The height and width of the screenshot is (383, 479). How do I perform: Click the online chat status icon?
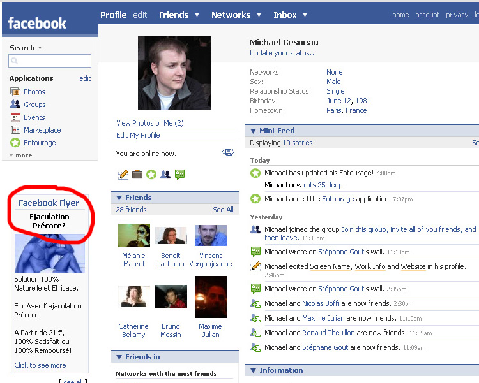(x=228, y=152)
